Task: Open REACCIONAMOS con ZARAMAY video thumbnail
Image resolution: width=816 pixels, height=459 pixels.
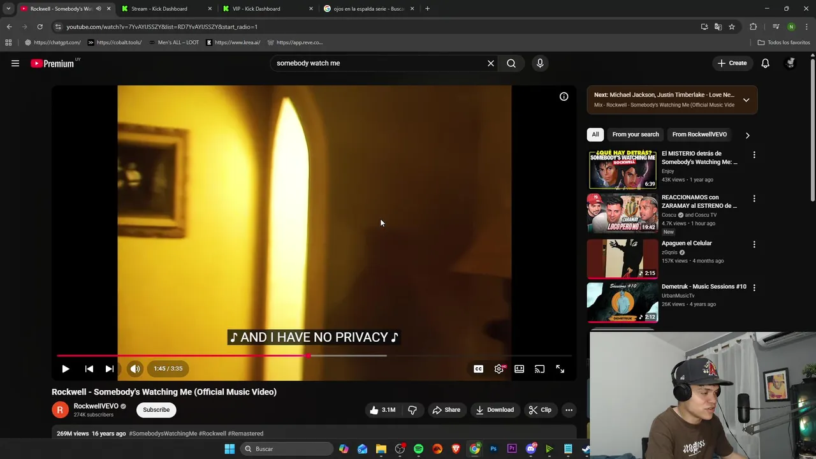Action: [x=622, y=214]
